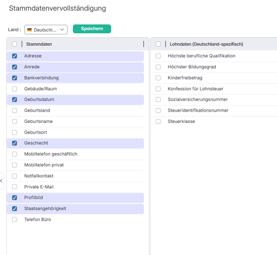The width and height of the screenshot is (277, 255).
Task: Enable the Gebäude/Raum checkbox
Action: click(x=14, y=89)
